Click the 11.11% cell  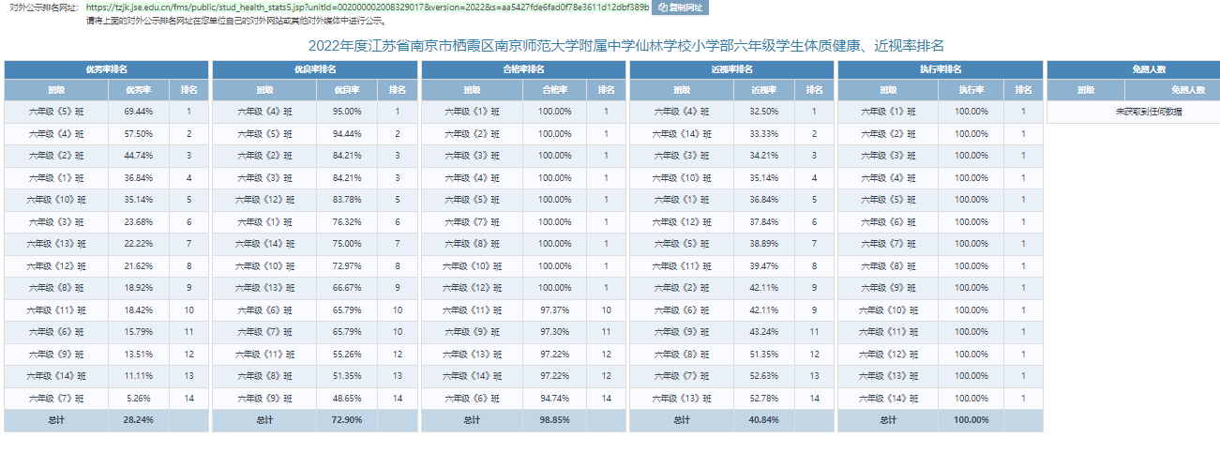138,376
